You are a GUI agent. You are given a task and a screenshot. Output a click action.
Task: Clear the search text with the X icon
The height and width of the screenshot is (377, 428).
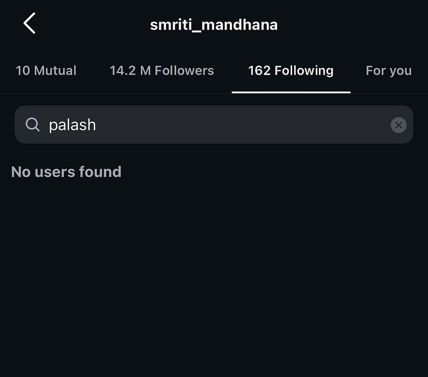[398, 125]
